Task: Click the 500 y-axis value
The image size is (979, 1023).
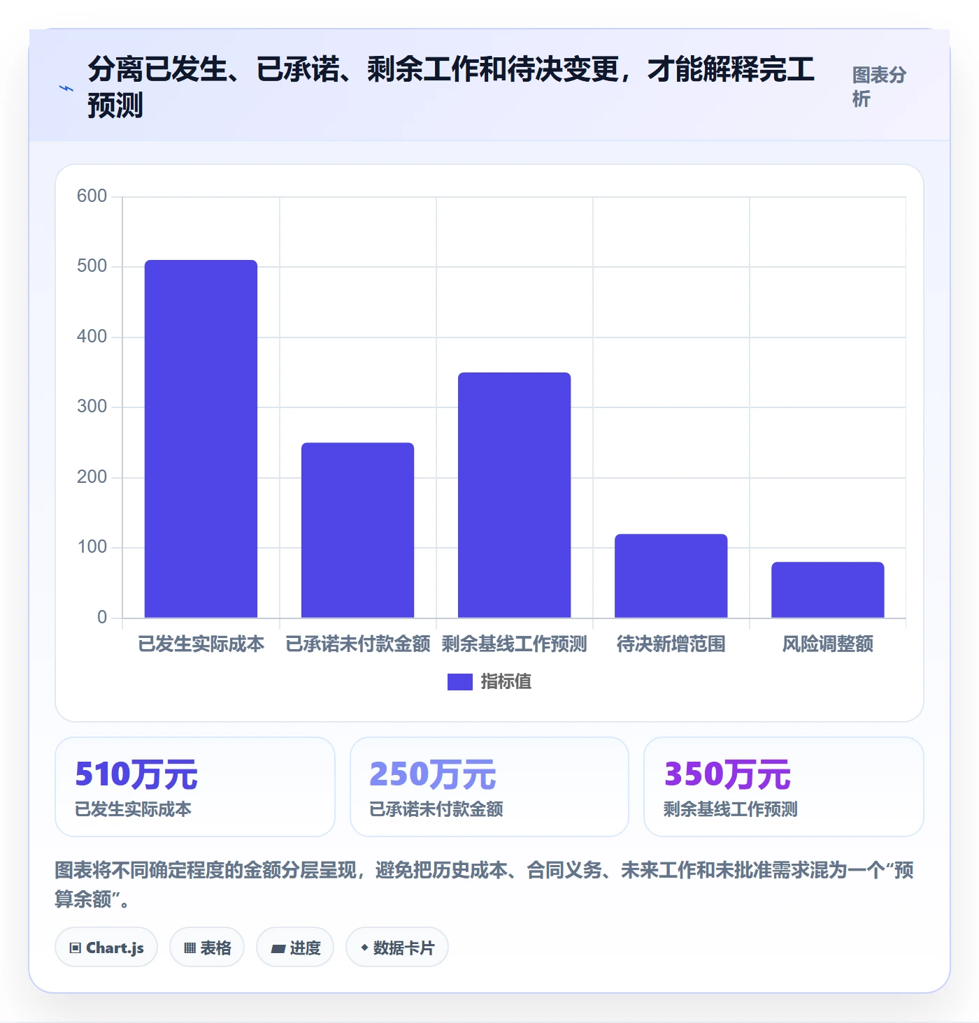Action: click(x=92, y=266)
